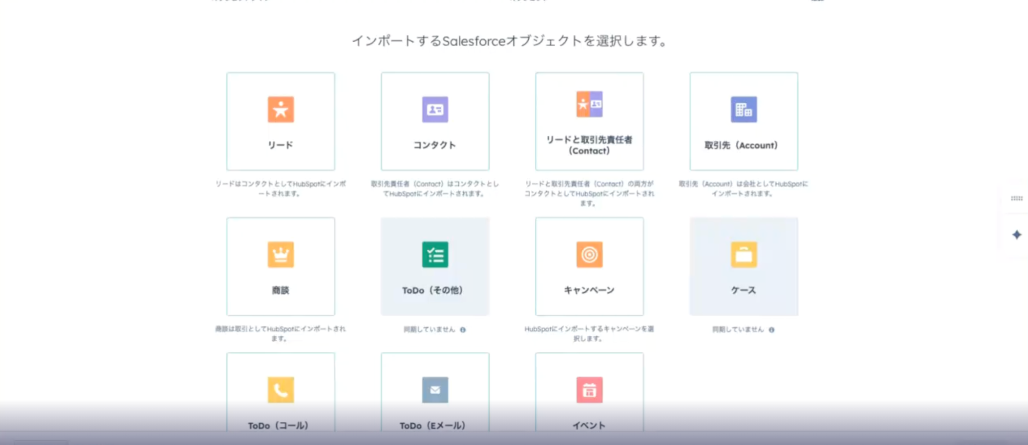
Task: Click info icon beside ToDo not-synced message
Action: (x=463, y=330)
